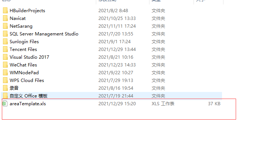Click the NetSarang date 2021/11/11 17:24
Screen dimensions: 269x154
117,26
